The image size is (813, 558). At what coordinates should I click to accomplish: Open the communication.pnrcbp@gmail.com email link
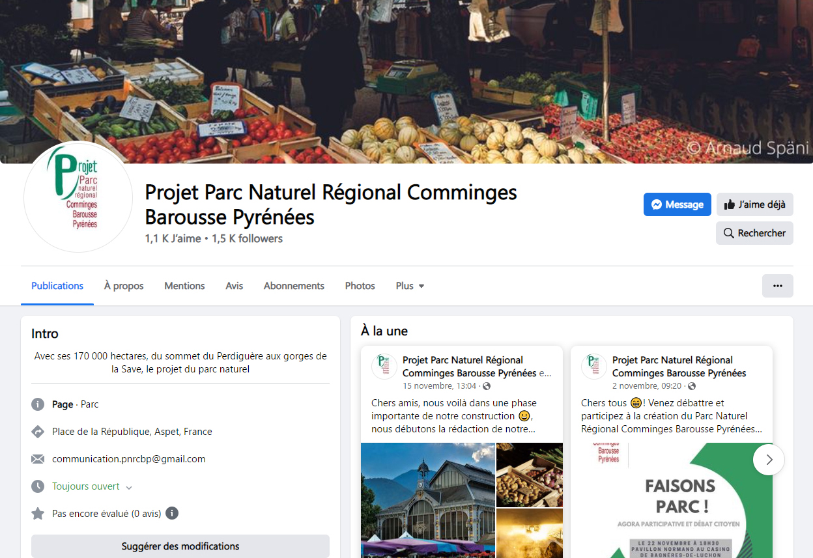coord(129,459)
